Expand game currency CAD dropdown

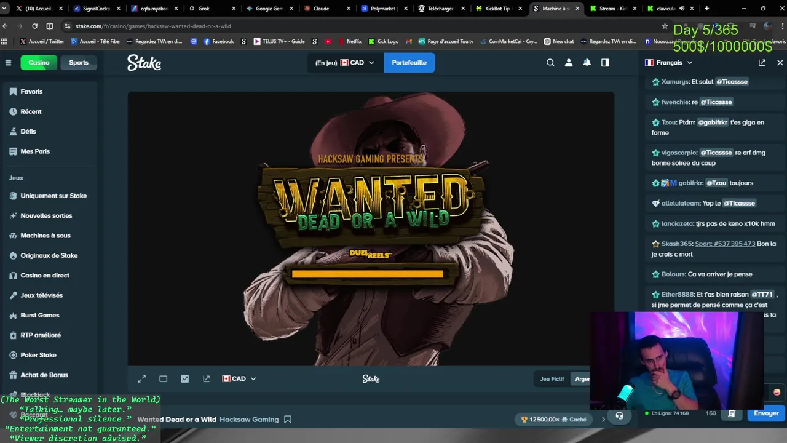tap(239, 378)
